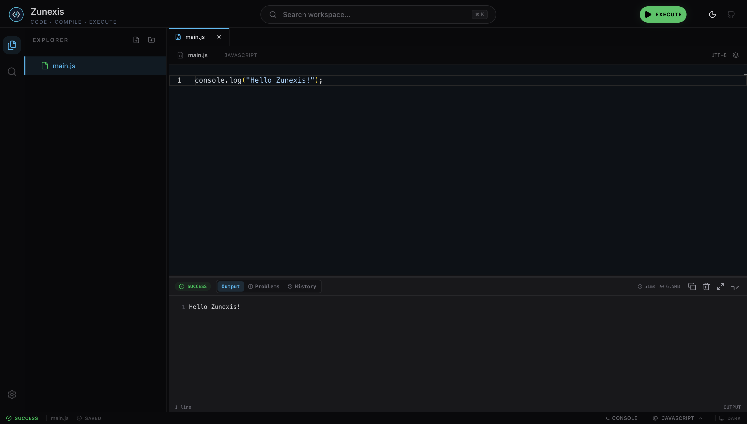Toggle the moon theme icon
Image resolution: width=747 pixels, height=424 pixels.
point(712,14)
